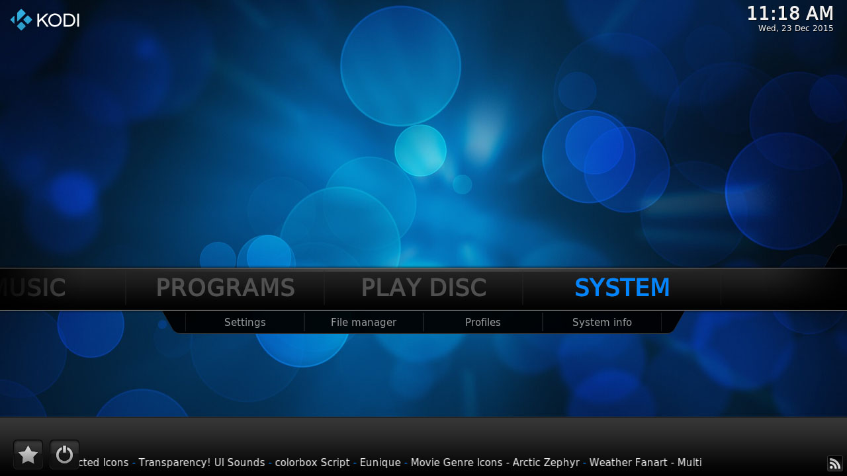The height and width of the screenshot is (476, 847).
Task: Open the Favourites star icon
Action: click(28, 455)
